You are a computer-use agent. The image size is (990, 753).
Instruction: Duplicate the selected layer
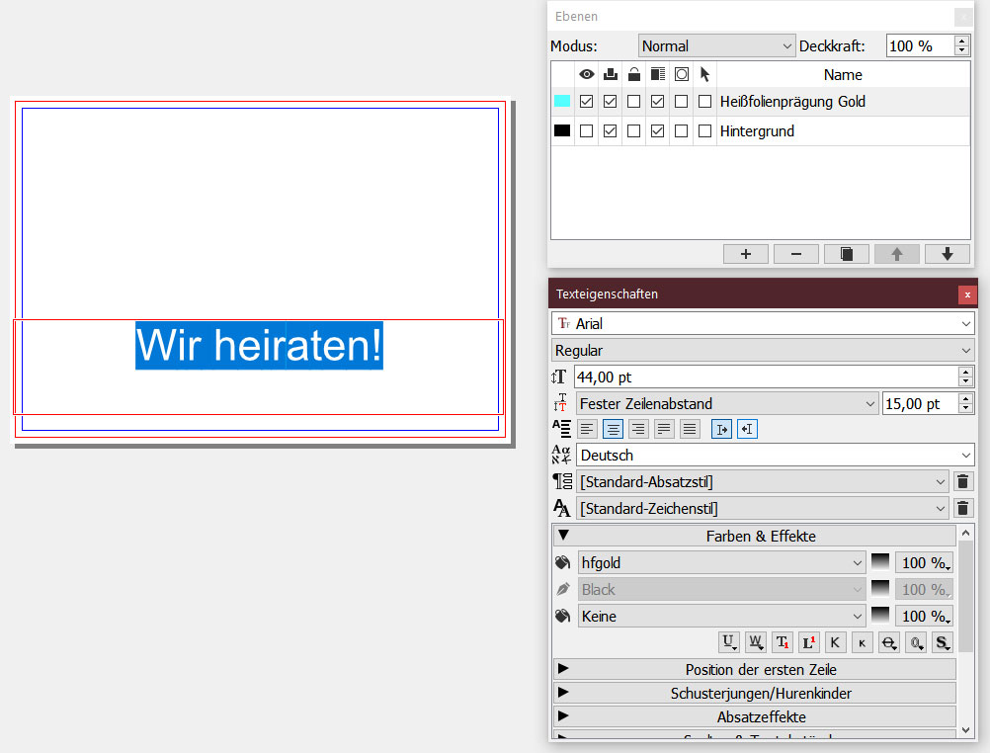point(846,254)
